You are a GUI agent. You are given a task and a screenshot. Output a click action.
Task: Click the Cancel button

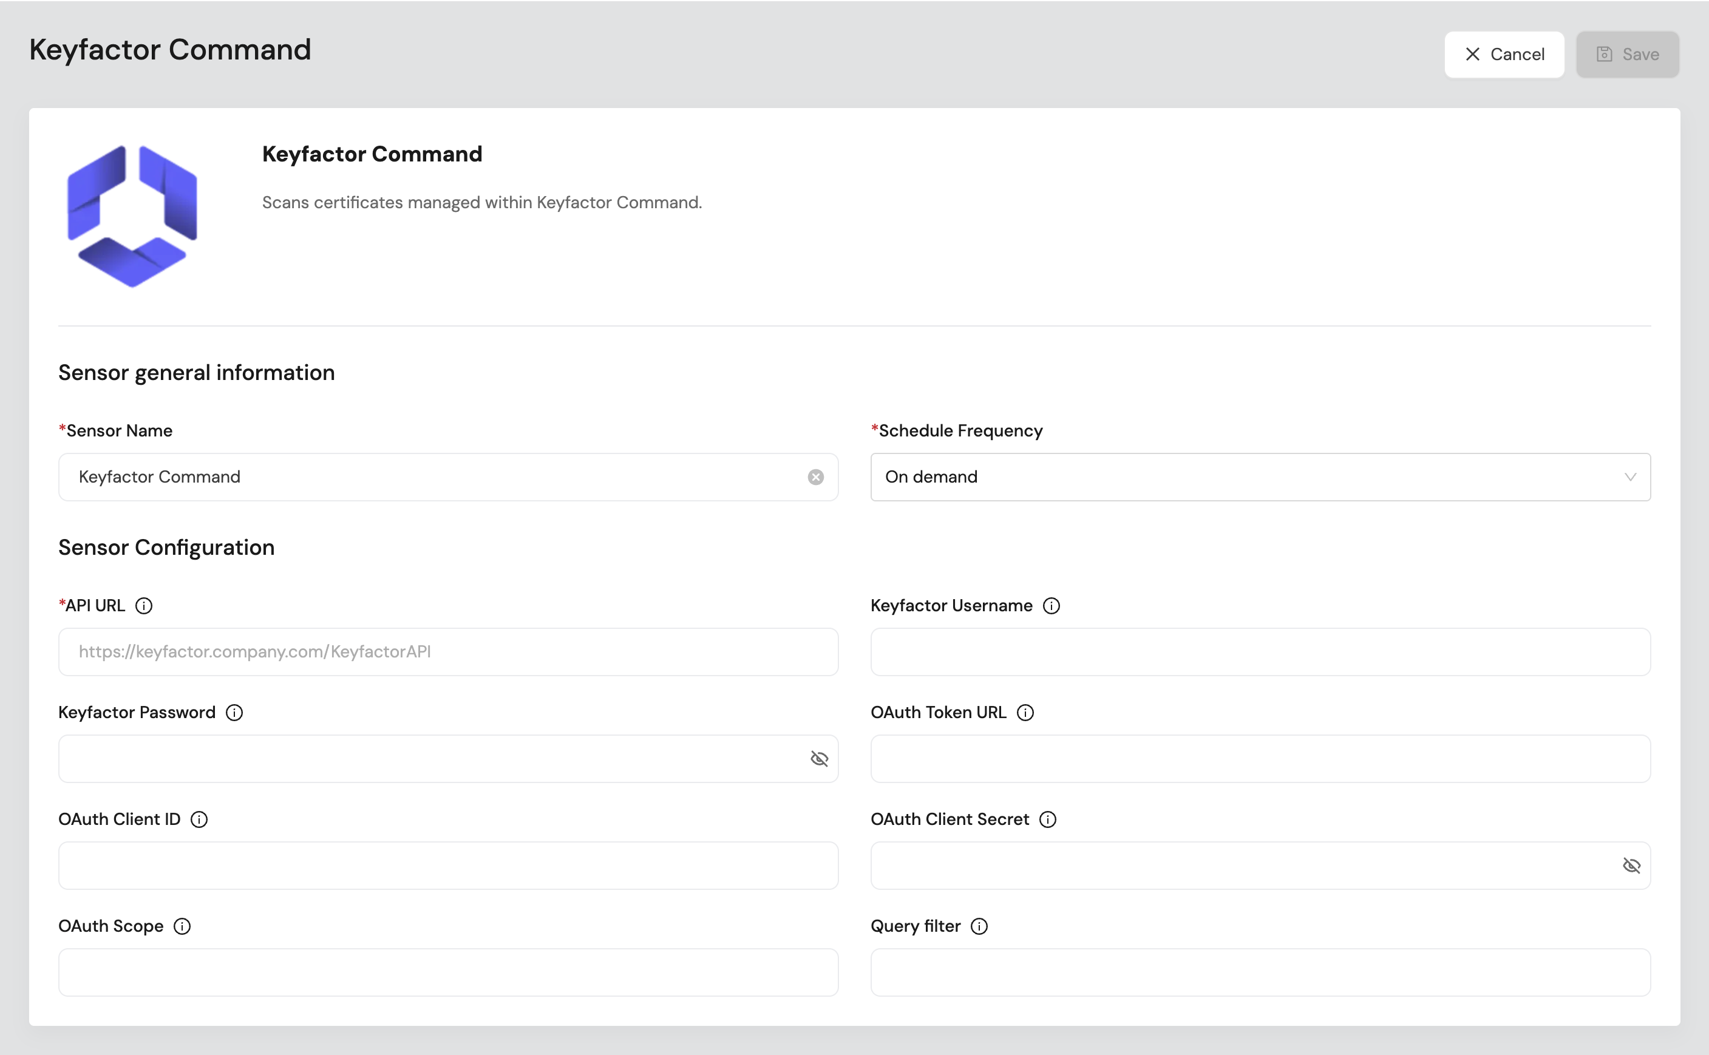pos(1504,55)
